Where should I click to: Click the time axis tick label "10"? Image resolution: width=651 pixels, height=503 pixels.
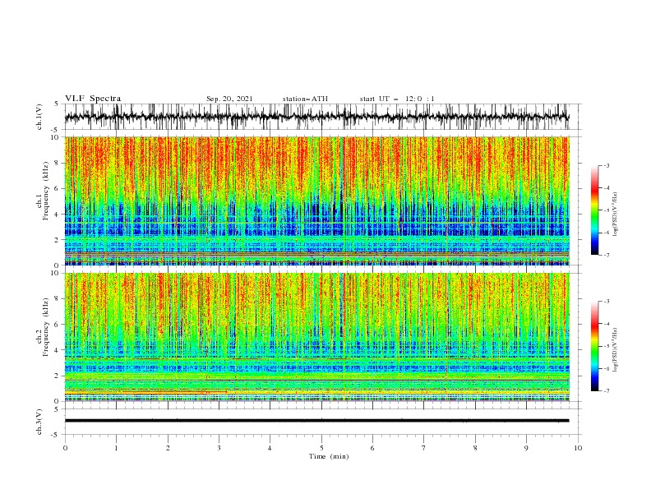tap(578, 448)
